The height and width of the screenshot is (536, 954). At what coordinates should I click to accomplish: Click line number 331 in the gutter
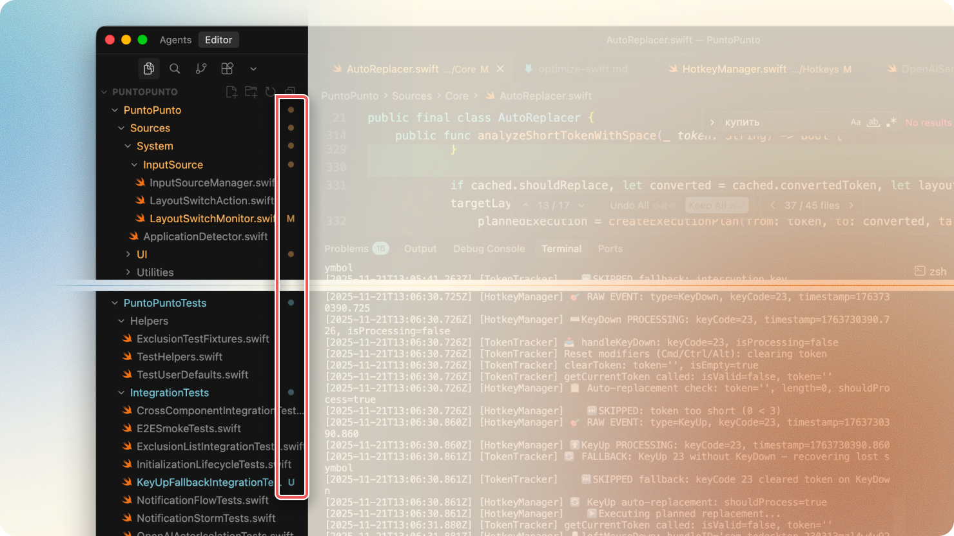click(x=336, y=186)
